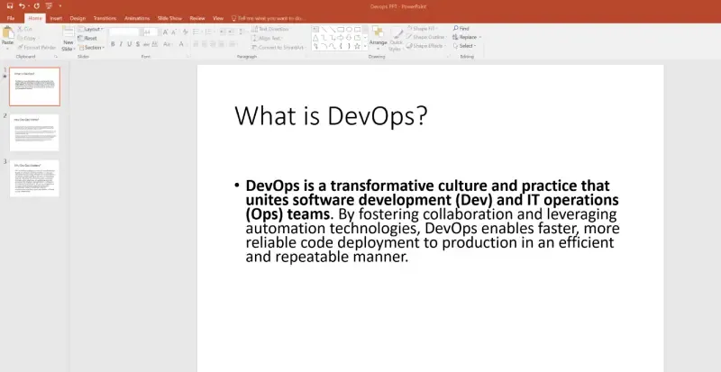Expand the Paste options arrow
721x372 pixels.
coord(7,49)
